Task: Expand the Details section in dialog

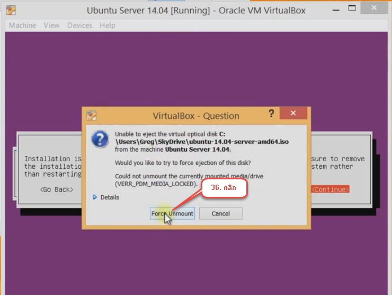Action: click(x=106, y=197)
